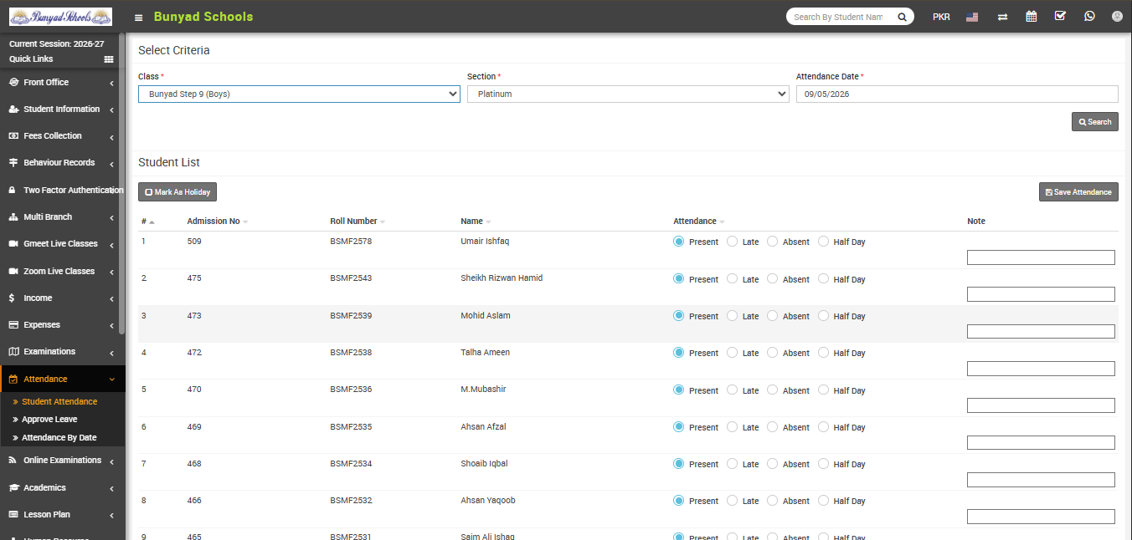
Task: Sort table by Name column
Action: point(476,222)
